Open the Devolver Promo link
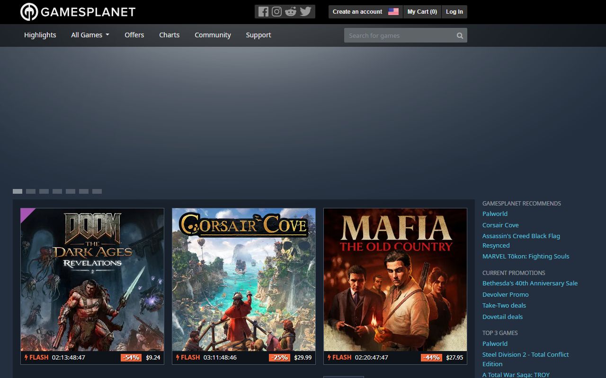The height and width of the screenshot is (378, 606). pos(506,294)
